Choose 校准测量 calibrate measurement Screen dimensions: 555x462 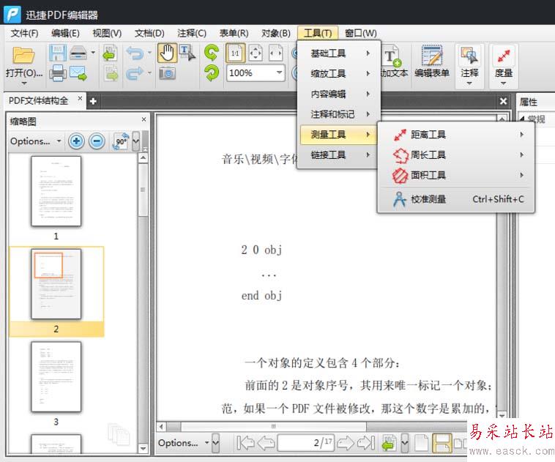457,199
